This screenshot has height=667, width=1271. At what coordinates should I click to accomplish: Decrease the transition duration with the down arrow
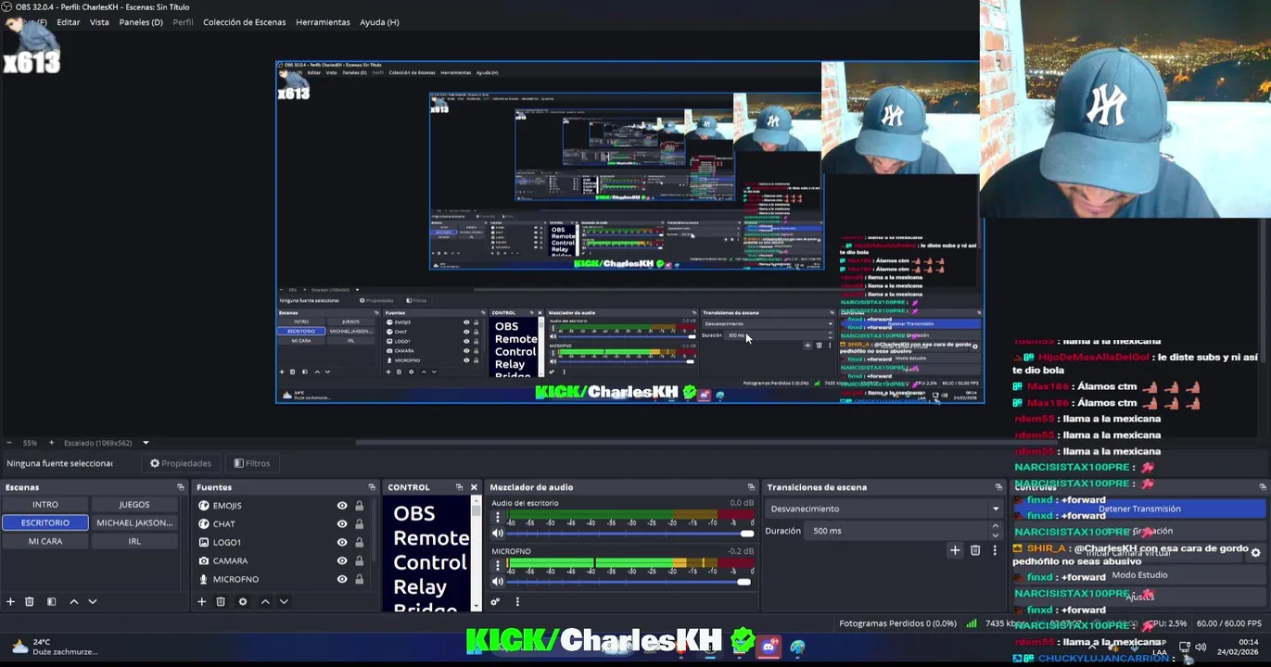click(996, 535)
